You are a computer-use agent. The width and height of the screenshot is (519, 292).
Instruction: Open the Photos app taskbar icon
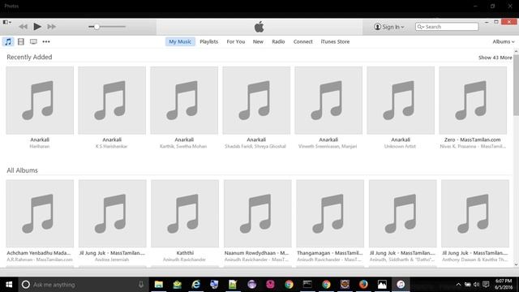tap(382, 285)
